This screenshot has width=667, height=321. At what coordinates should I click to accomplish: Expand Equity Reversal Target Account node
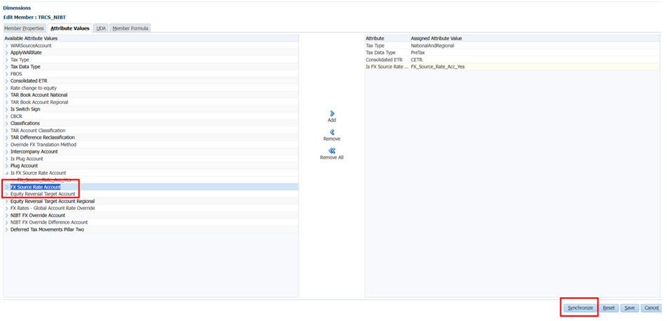[x=7, y=194]
